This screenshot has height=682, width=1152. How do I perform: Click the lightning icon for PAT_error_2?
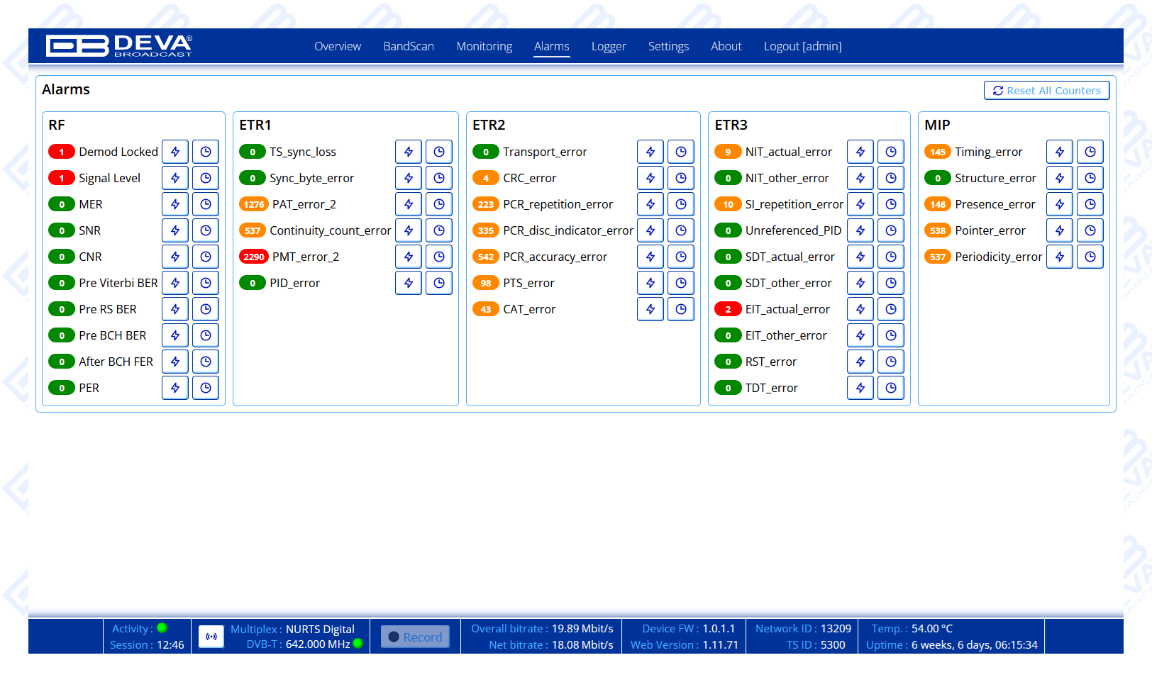(409, 204)
